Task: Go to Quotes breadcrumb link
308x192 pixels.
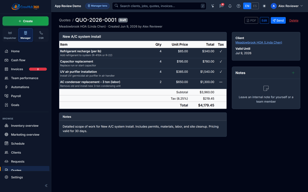Action: point(65,20)
